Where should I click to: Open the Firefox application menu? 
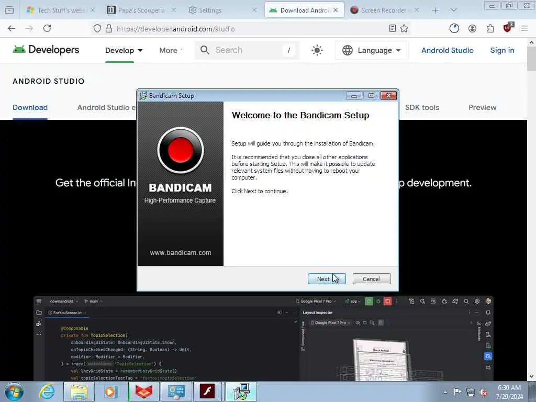[x=524, y=29]
